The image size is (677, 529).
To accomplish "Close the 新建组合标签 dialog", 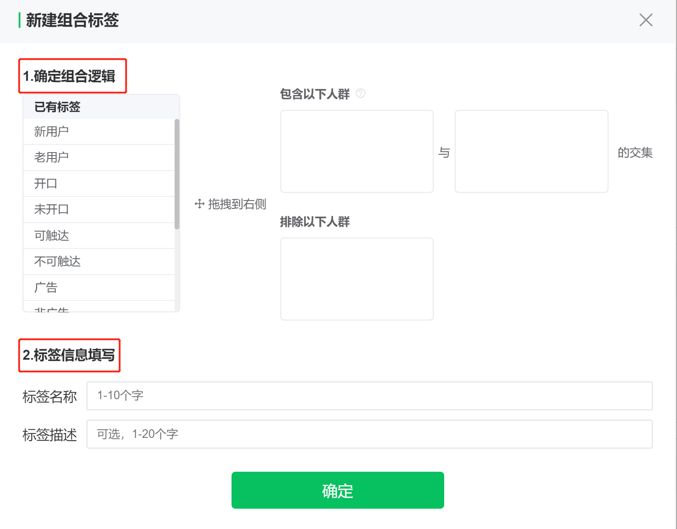I will click(x=646, y=20).
